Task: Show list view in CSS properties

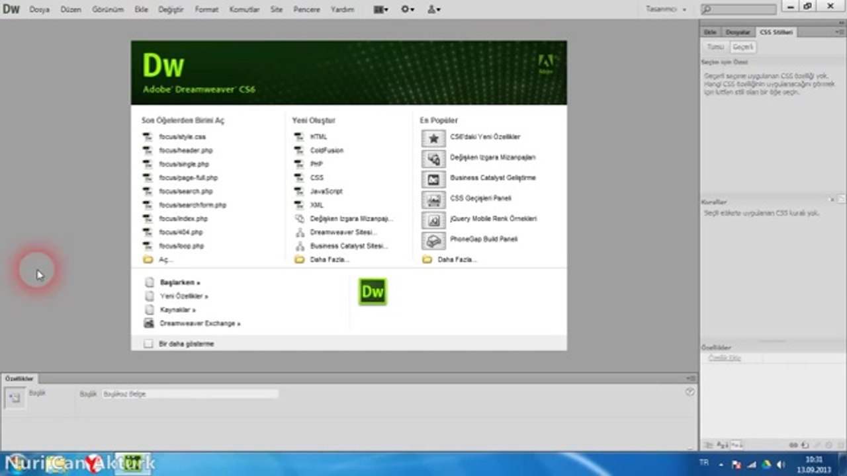Action: 723,445
